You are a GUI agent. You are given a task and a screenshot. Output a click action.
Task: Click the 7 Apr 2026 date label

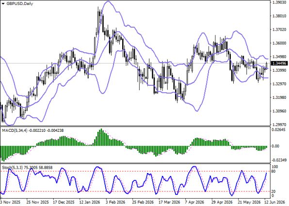coord(194,202)
